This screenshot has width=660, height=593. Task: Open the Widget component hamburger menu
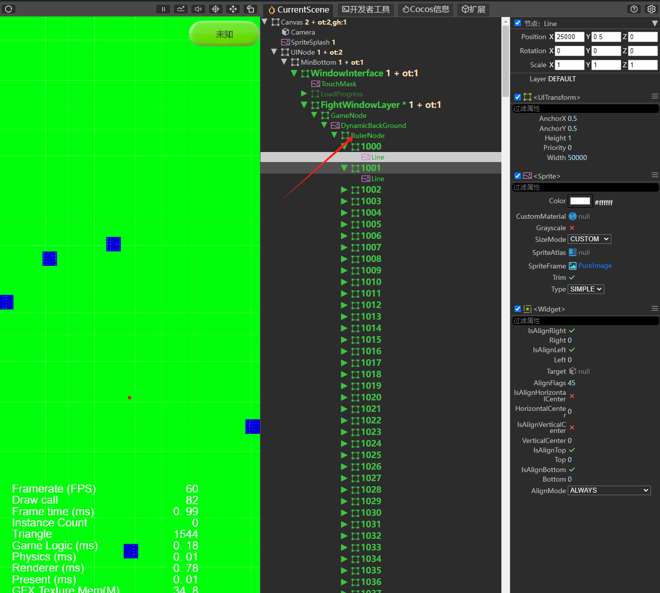(654, 309)
